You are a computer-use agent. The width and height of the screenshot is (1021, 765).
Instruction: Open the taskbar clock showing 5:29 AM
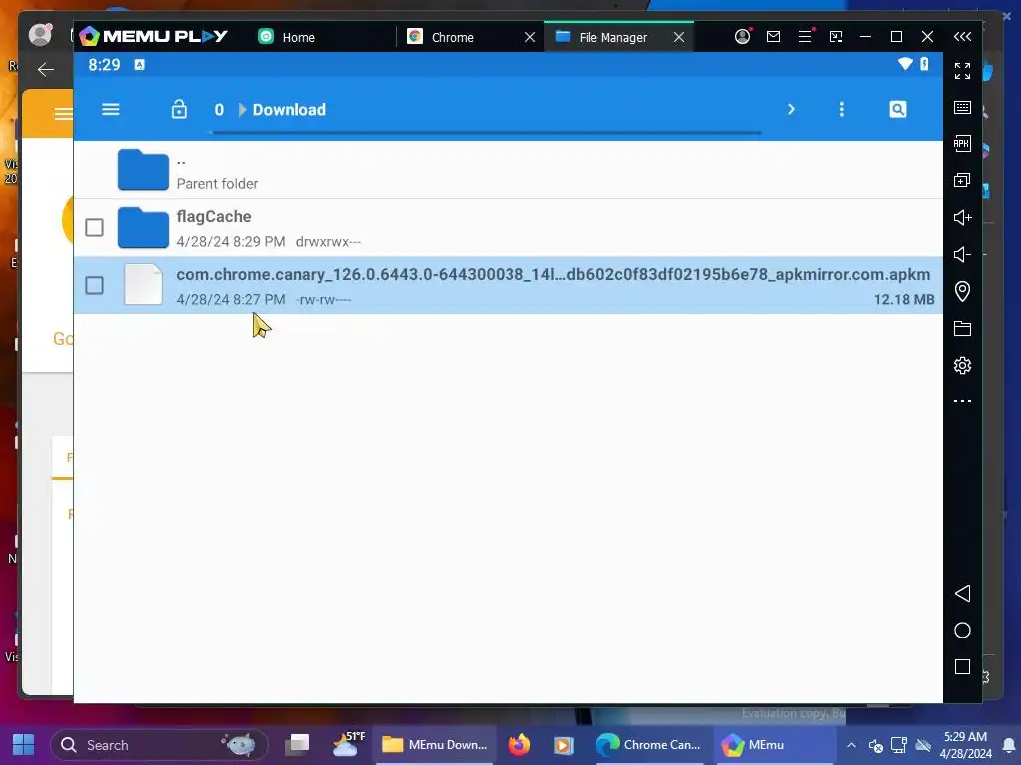pyautogui.click(x=965, y=745)
